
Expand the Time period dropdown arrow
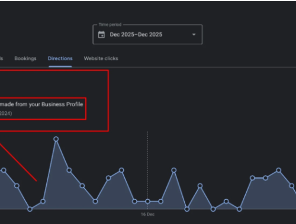point(194,35)
